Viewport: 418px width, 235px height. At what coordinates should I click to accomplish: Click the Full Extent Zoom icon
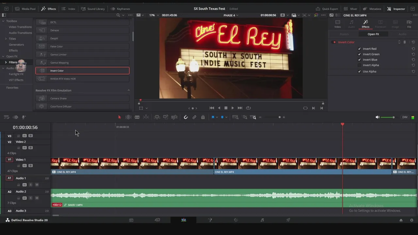[235, 117]
